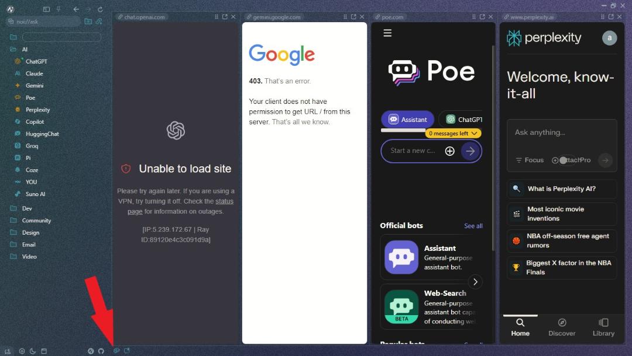632x356 pixels.
Task: Open GitHub icon in bottom bar
Action: point(101,351)
